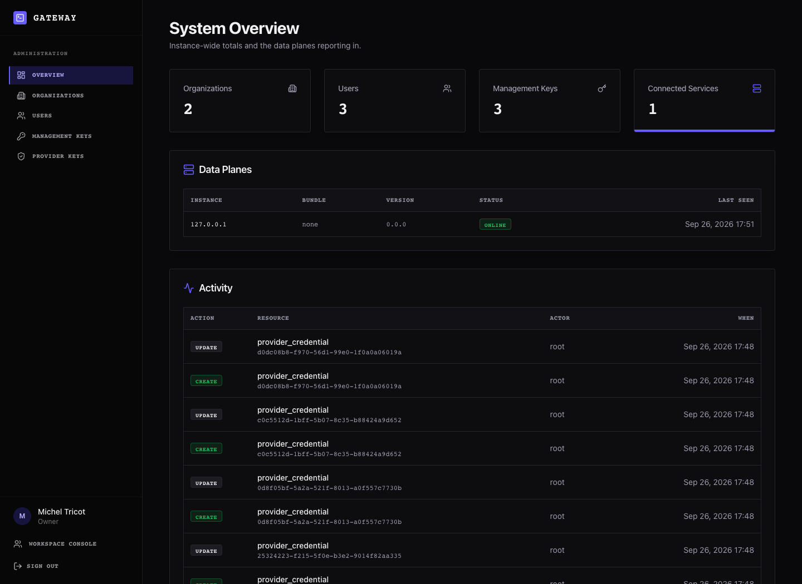Click the System Overview heading
Viewport: 802px width, 584px height.
pos(234,28)
